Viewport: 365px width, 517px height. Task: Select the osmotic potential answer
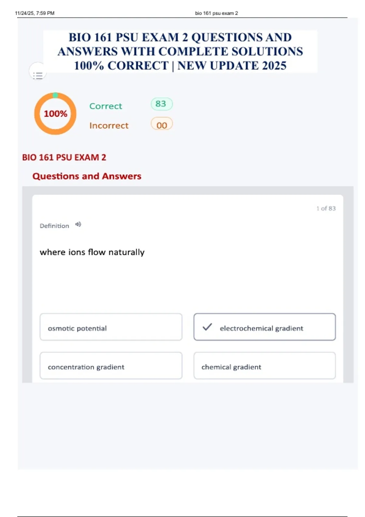tap(111, 327)
